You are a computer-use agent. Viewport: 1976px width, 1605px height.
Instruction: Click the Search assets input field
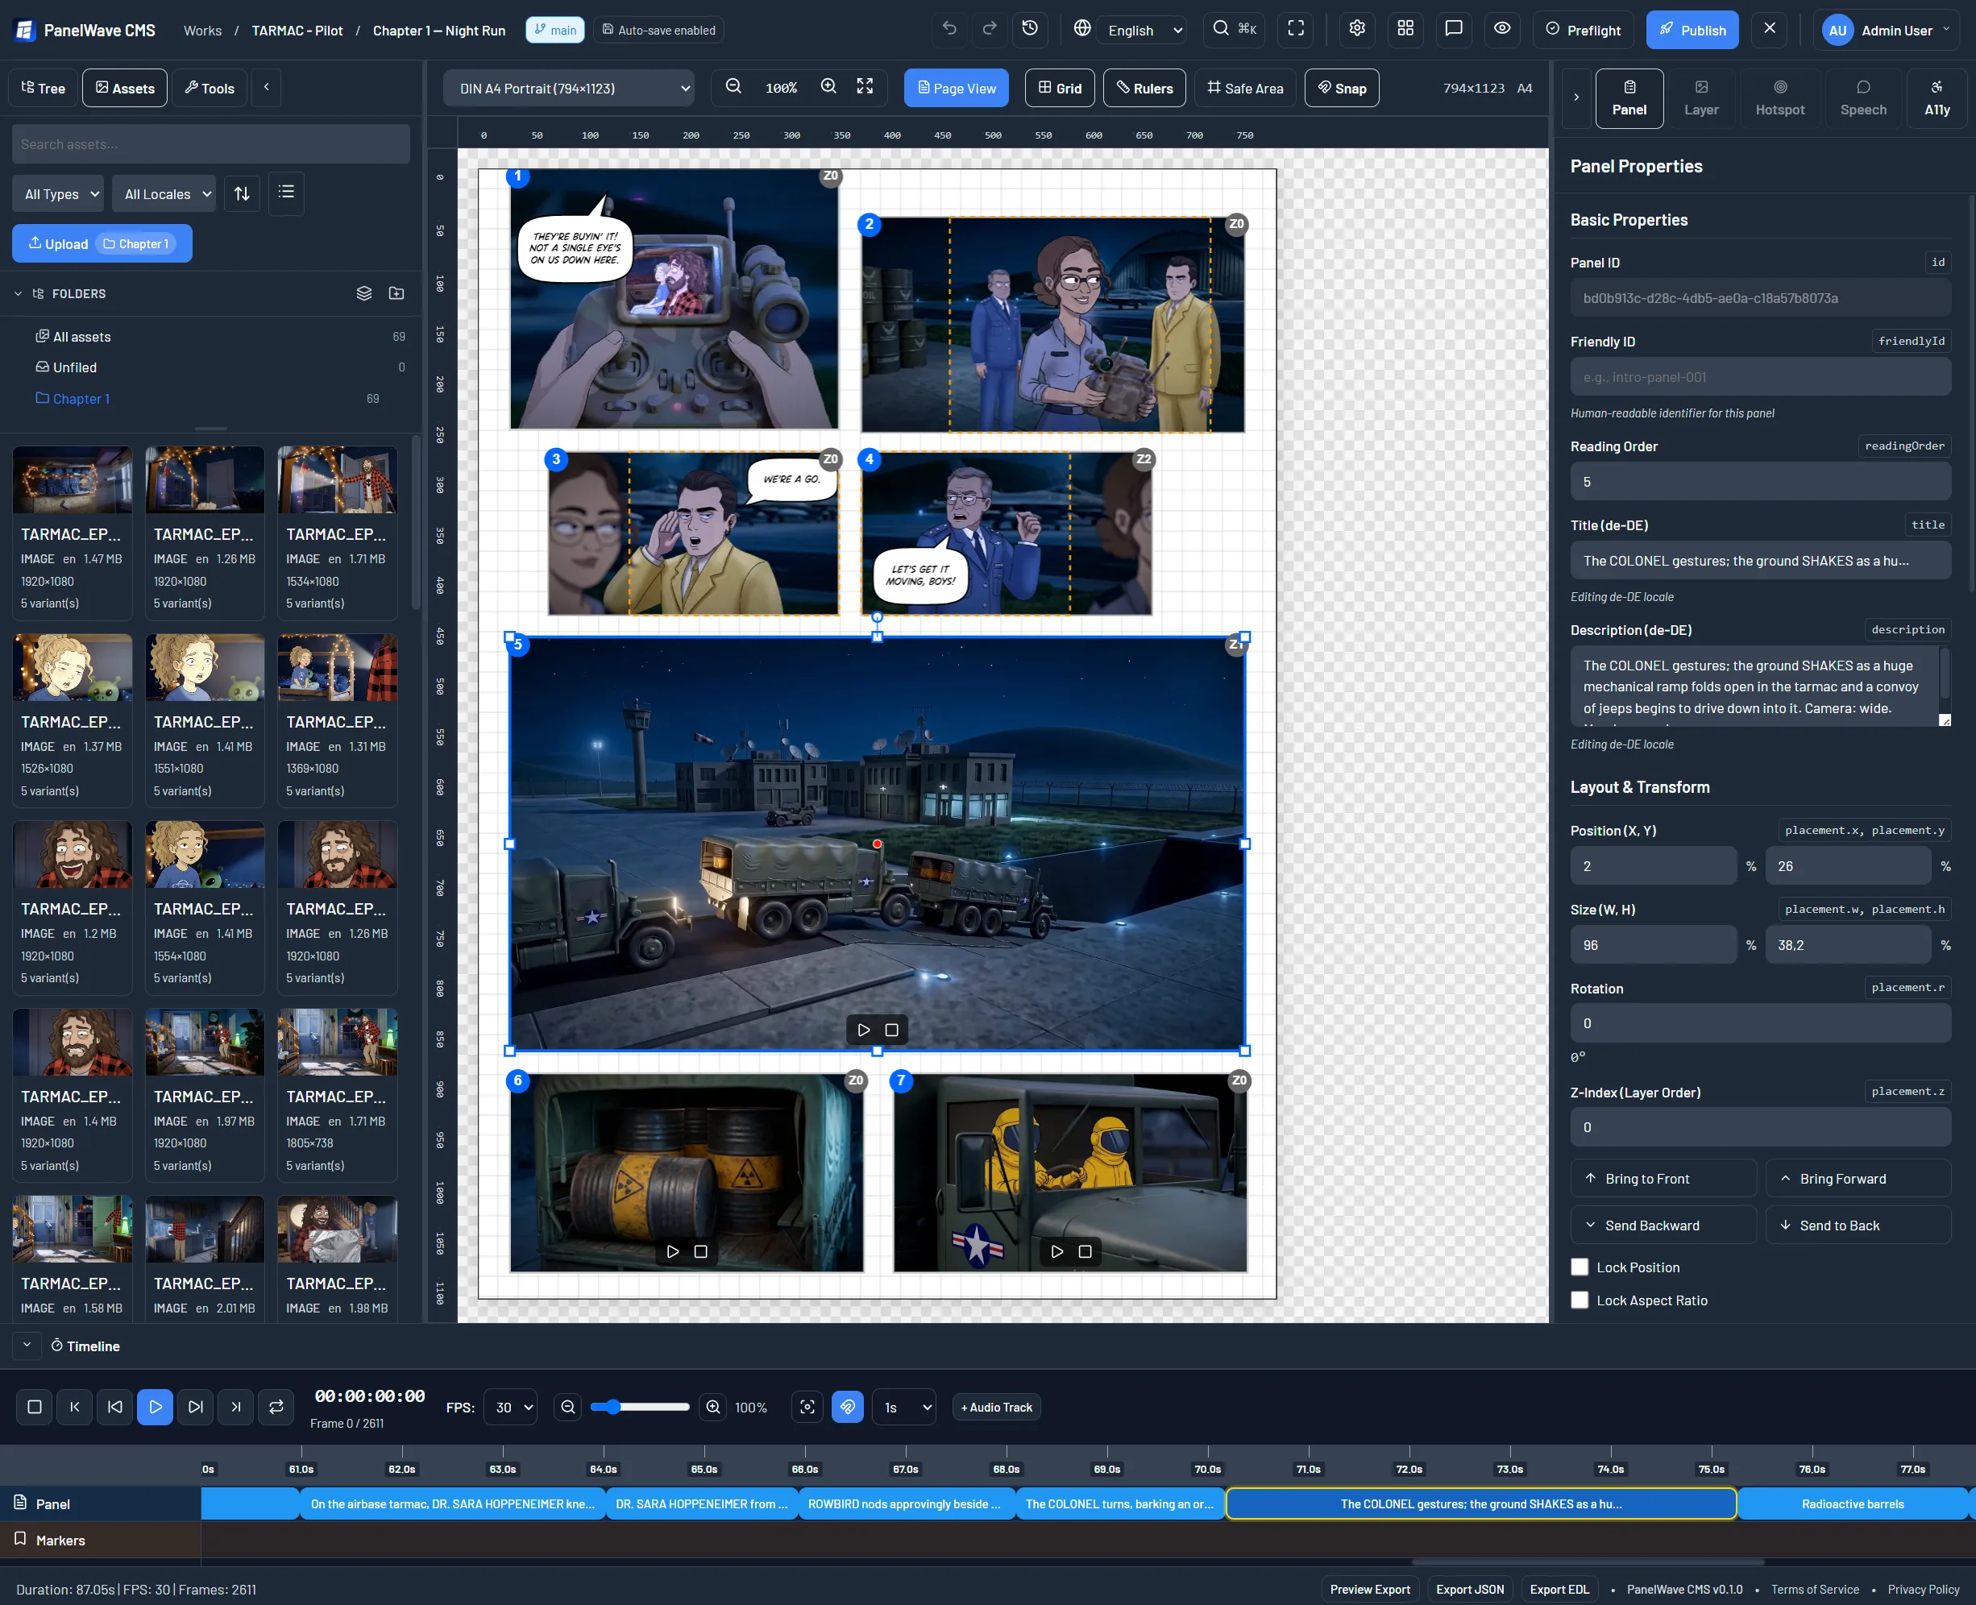[x=211, y=144]
